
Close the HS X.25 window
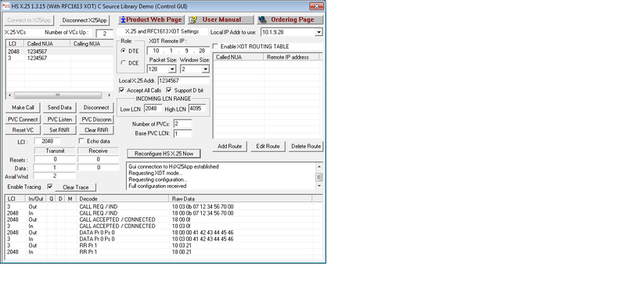(317, 6)
